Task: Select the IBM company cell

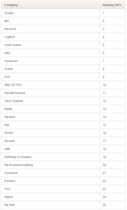Action: 50,21
